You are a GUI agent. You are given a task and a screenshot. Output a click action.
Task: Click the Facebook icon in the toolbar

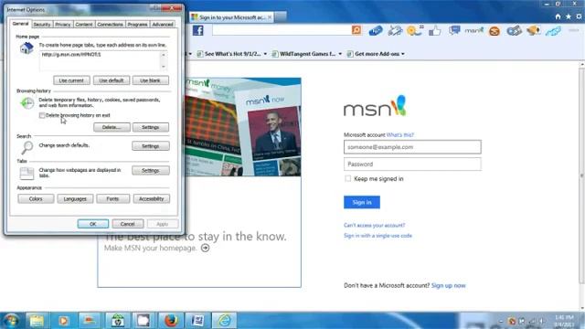coord(198,30)
